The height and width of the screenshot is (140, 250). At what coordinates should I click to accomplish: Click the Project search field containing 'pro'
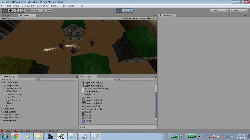(x=135, y=79)
